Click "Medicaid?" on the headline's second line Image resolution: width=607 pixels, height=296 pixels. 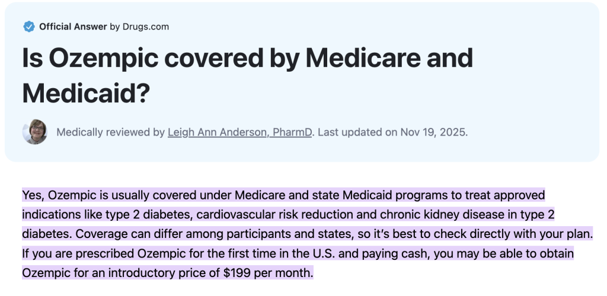click(86, 94)
